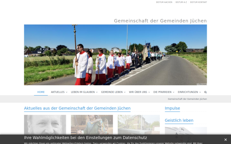Expand the EINRICHTUNGEN chevron

pyautogui.click(x=200, y=92)
